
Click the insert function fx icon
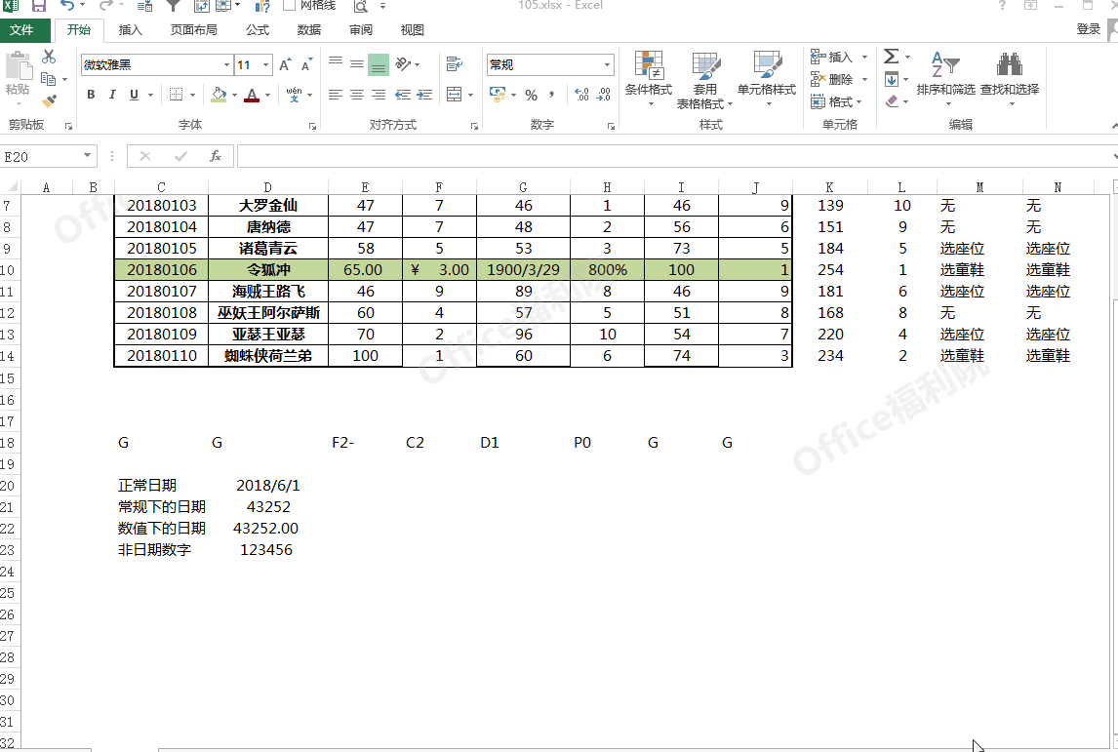216,156
